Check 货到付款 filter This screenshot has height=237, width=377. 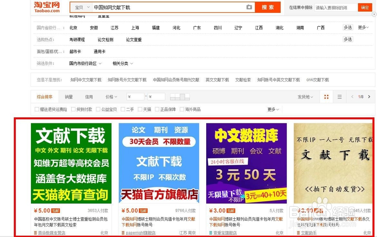(74, 109)
